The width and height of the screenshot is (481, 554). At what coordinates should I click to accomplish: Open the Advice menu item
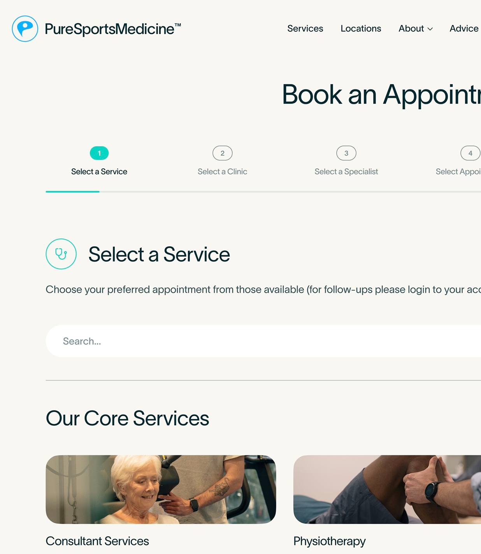click(464, 28)
